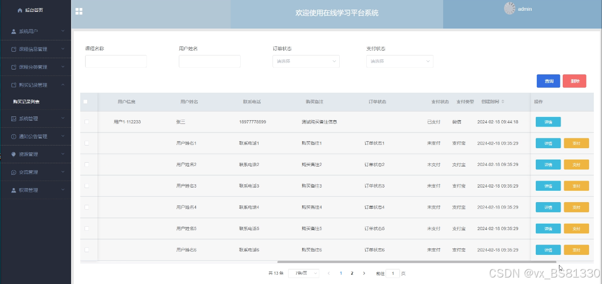Click the info icon for 通知公告管理
The width and height of the screenshot is (602, 284).
[x=14, y=136]
